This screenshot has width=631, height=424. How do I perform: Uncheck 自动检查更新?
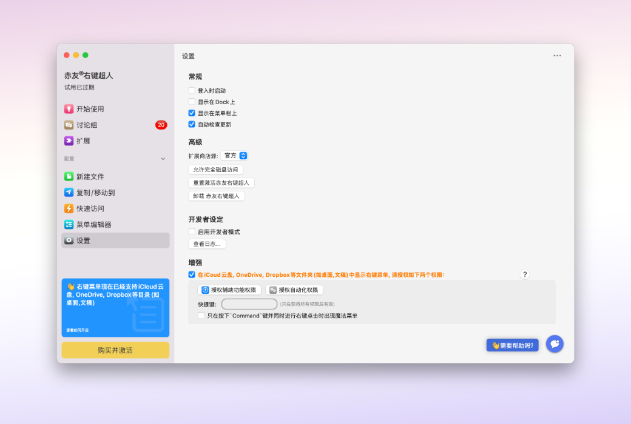(x=192, y=124)
